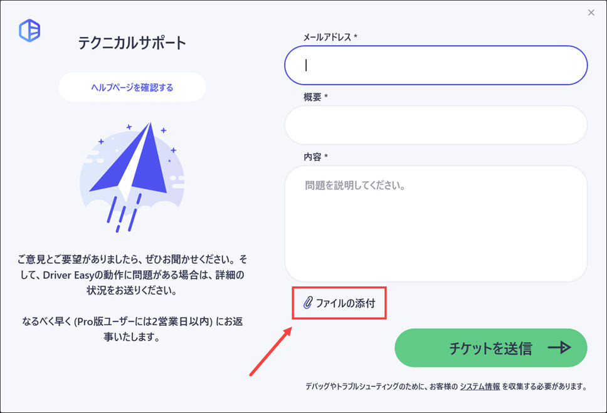The height and width of the screenshot is (413, 607).
Task: Click the arrow icon on send button
Action: point(559,348)
